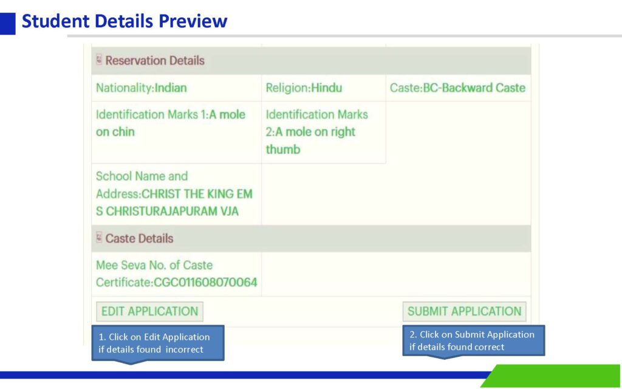Click the callout about Submit Application
Image resolution: width=622 pixels, height=389 pixels.
point(473,340)
